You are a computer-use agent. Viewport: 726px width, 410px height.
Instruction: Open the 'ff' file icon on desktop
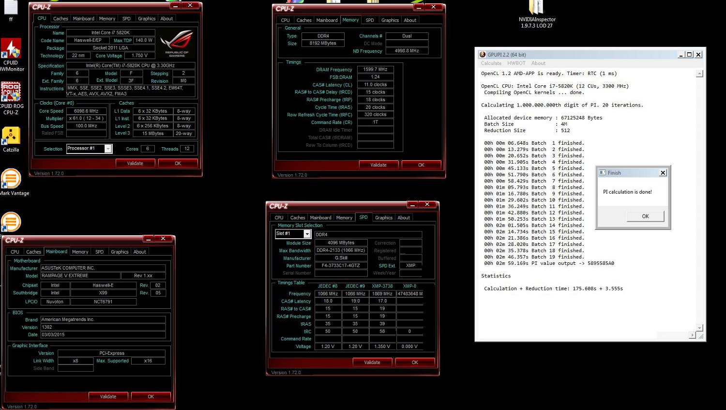pos(11,7)
